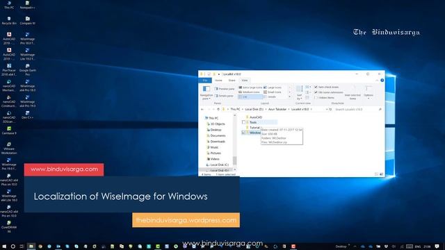Screen dimensions: 445x250
Task: Click the Explorer help icon
Action: click(382, 81)
